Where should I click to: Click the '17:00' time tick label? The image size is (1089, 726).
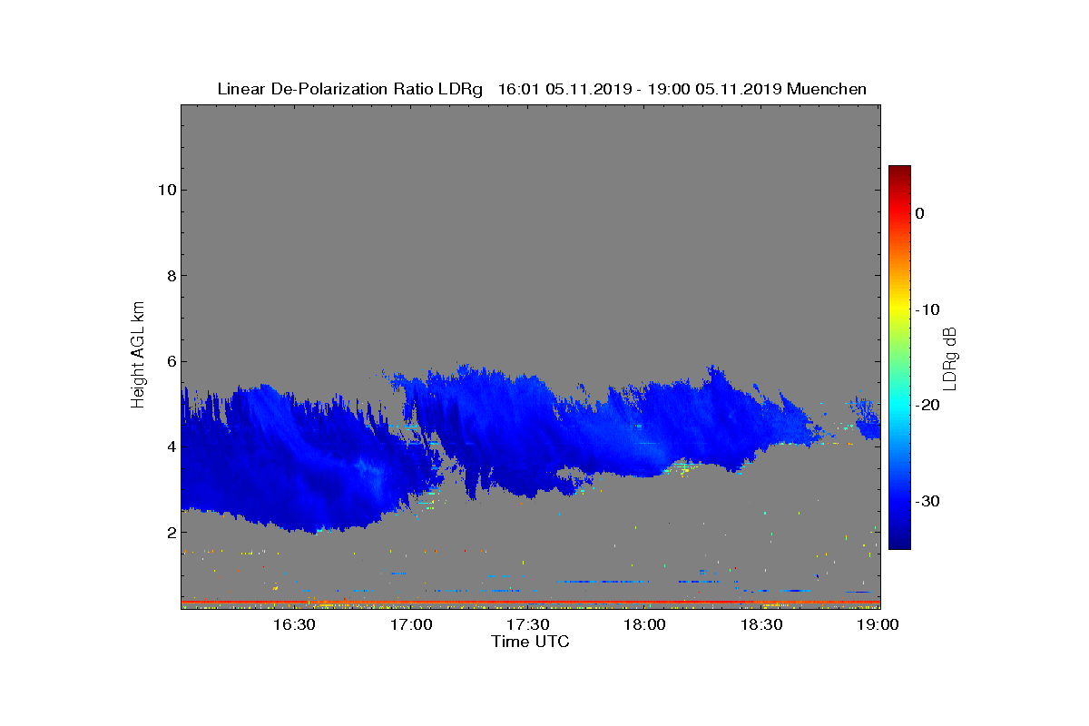(x=411, y=625)
